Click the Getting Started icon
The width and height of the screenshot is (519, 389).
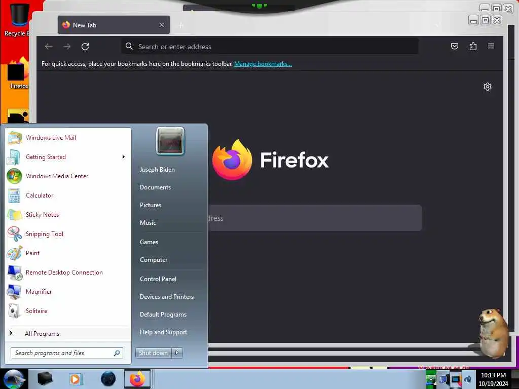pyautogui.click(x=14, y=157)
